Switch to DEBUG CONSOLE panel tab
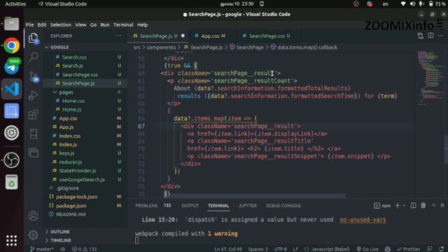The width and height of the screenshot is (448, 252). pos(283,206)
